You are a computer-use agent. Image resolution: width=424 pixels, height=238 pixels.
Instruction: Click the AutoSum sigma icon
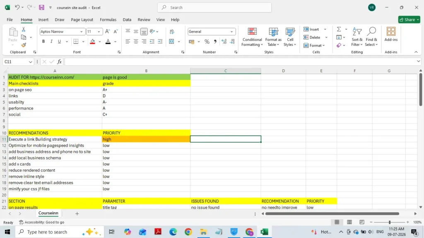tap(339, 29)
